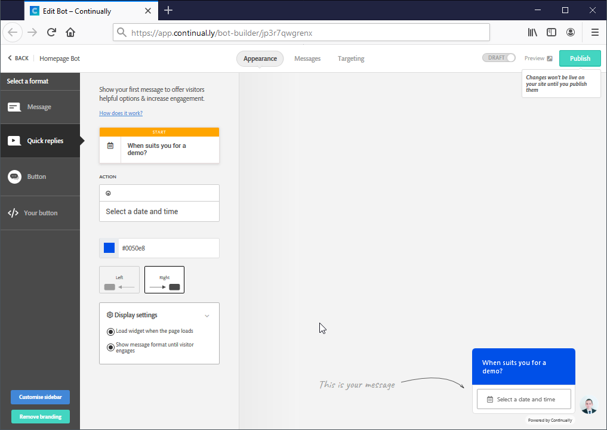Select Show message format until visitor engages
This screenshot has width=607, height=430.
[x=110, y=347]
